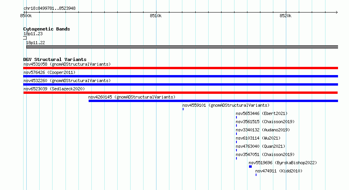Viewport: 349px width, 190px height.
Task: Open nsv3340132 (Audano2019) label
Action: 263,130
